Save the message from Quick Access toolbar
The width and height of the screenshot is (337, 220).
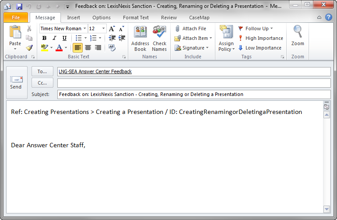pyautogui.click(x=19, y=7)
